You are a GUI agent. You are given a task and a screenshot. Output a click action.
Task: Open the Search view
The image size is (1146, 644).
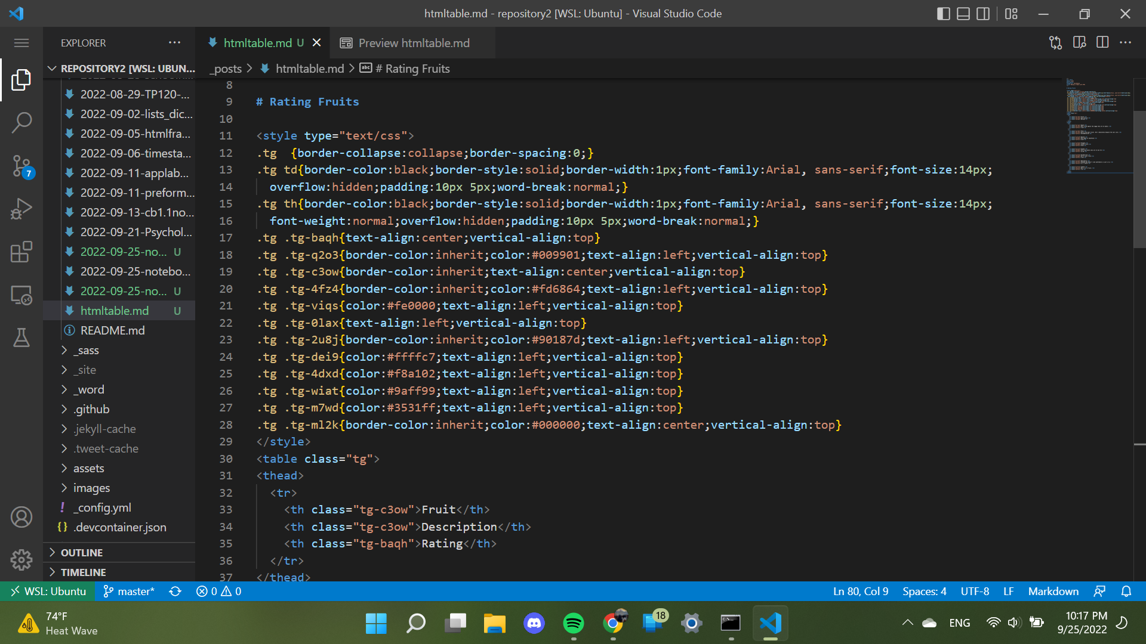(x=21, y=123)
